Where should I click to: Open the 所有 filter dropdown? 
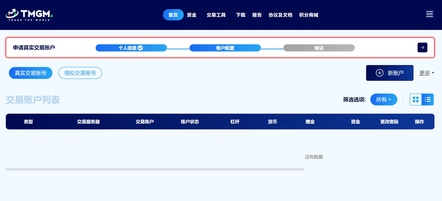click(x=383, y=100)
